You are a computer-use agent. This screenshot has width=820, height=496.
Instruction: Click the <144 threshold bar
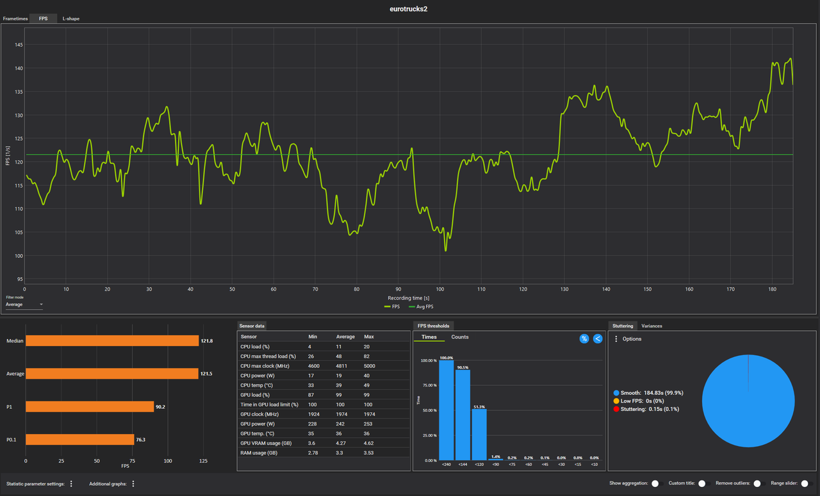[463, 415]
